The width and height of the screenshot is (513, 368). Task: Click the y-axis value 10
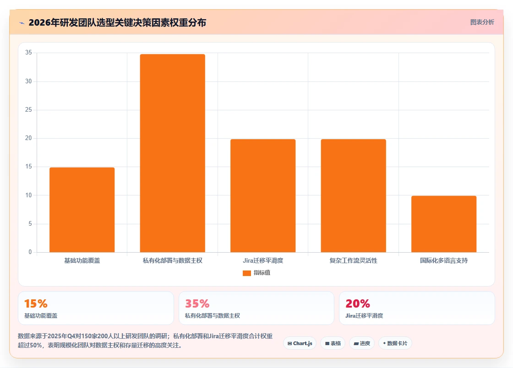[28, 195]
